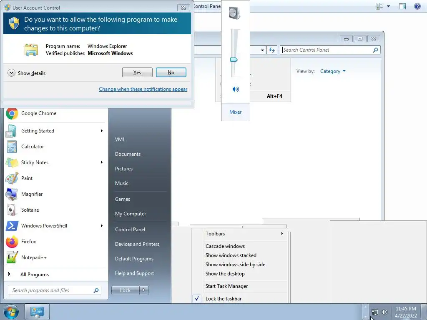This screenshot has width=427, height=320.
Task: Expand the Getting Started submenu arrow
Action: [x=102, y=130]
